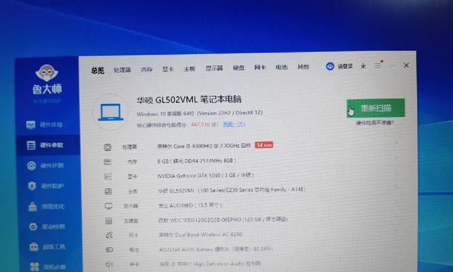Click the network icon in 网卡 row
Image resolution: width=453 pixels, height=272 pixels.
[x=109, y=235]
